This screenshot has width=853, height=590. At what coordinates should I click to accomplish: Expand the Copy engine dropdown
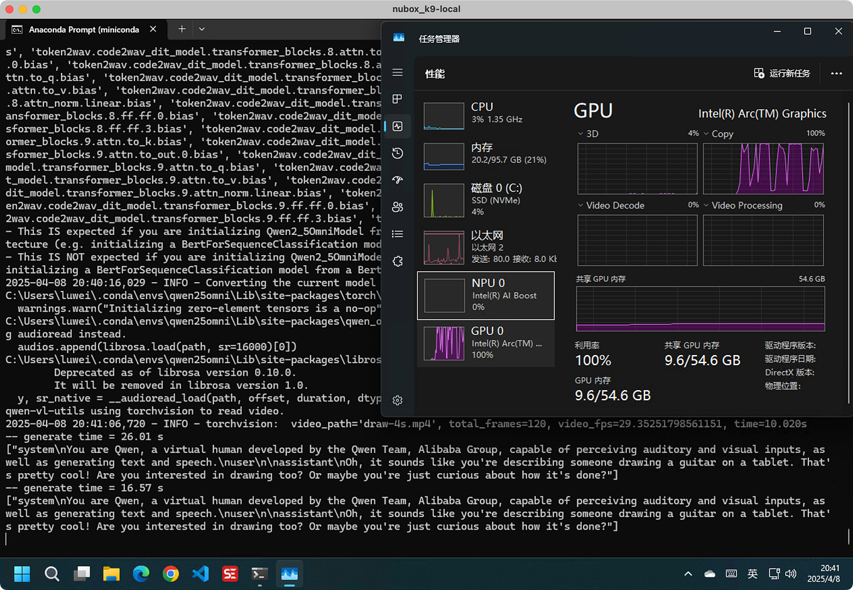point(706,133)
